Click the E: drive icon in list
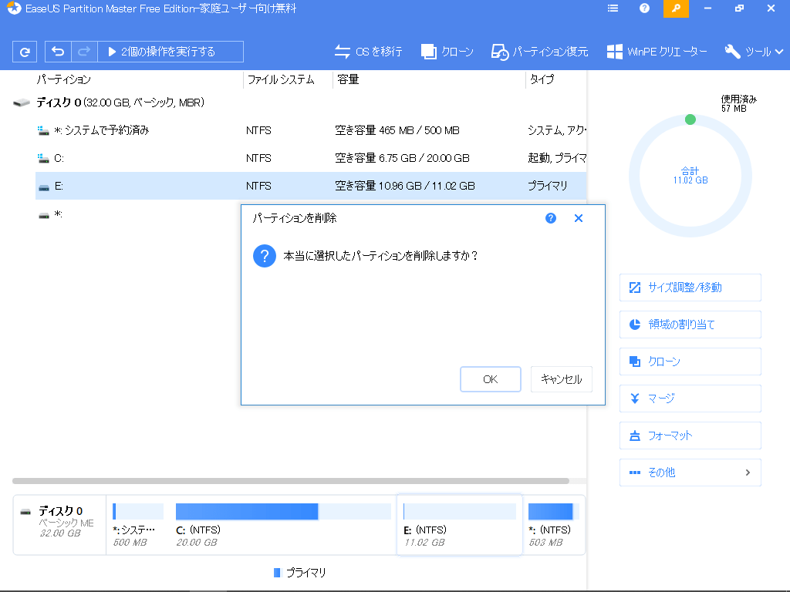 [x=44, y=187]
